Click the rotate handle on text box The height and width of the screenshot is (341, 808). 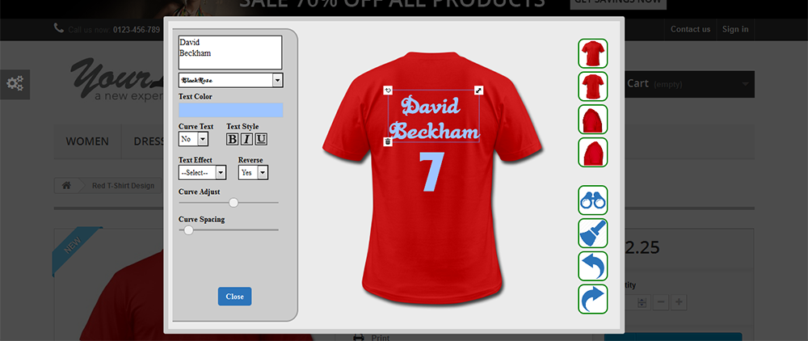(388, 91)
